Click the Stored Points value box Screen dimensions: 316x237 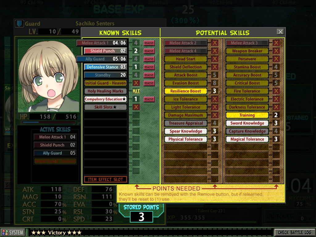[x=141, y=217]
